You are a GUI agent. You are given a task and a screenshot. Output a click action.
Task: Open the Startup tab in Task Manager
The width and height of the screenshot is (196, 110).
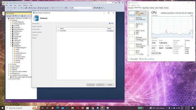pyautogui.click(x=152, y=8)
